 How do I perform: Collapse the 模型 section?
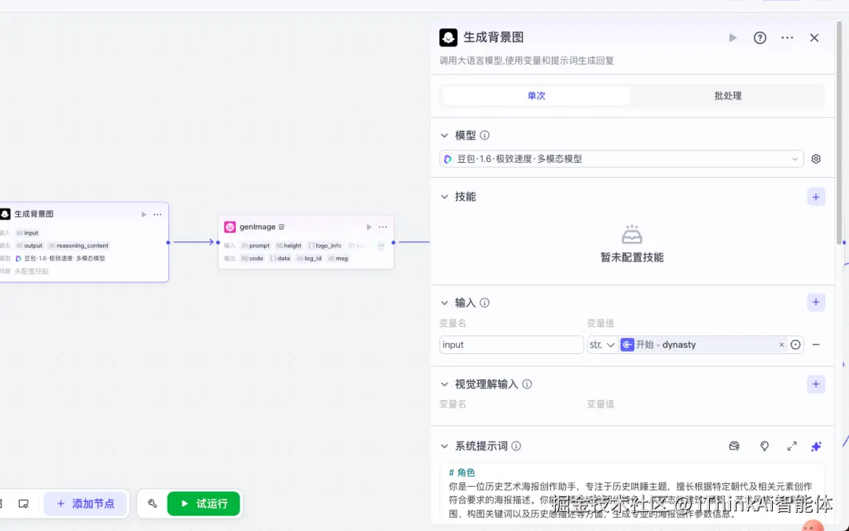[x=446, y=135]
